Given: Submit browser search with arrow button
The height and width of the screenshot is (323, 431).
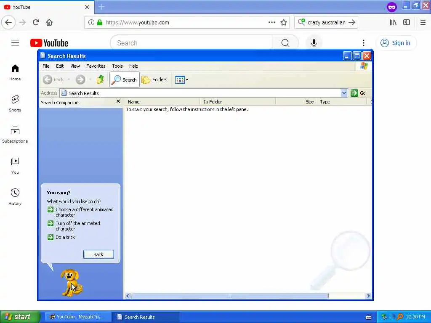Looking at the screenshot, I should pyautogui.click(x=351, y=22).
